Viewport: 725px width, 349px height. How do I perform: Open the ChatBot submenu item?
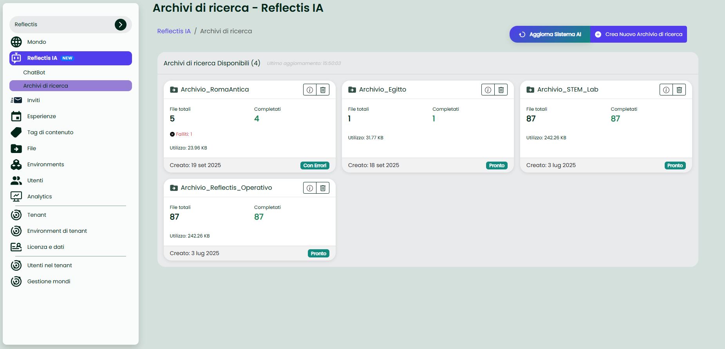tap(34, 72)
